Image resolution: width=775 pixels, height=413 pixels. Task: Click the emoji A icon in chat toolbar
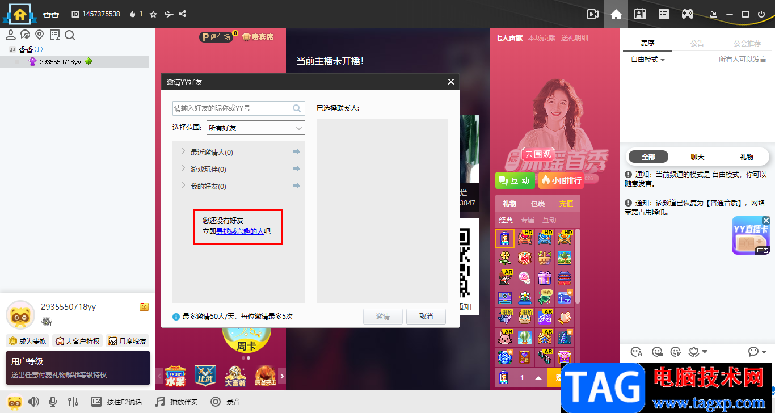coord(637,352)
